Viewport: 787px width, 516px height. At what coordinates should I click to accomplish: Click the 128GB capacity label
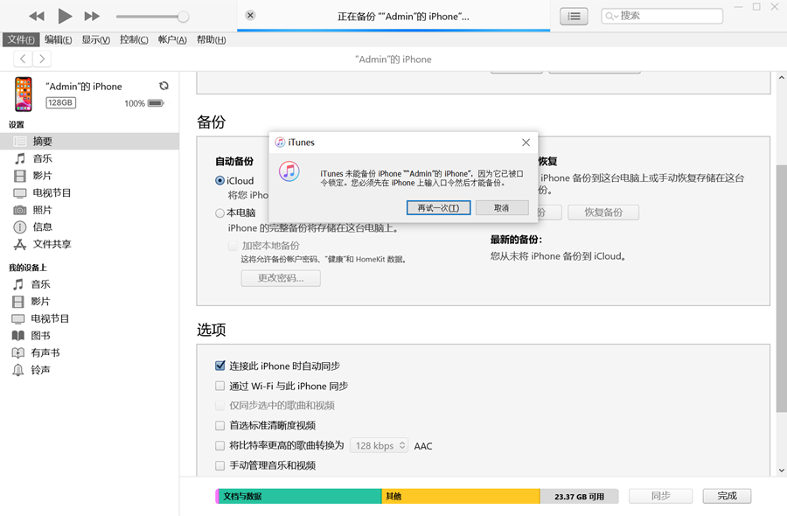click(60, 102)
